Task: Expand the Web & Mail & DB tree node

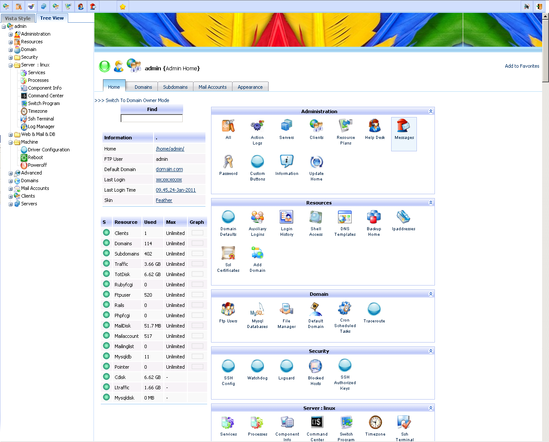Action: tap(11, 135)
